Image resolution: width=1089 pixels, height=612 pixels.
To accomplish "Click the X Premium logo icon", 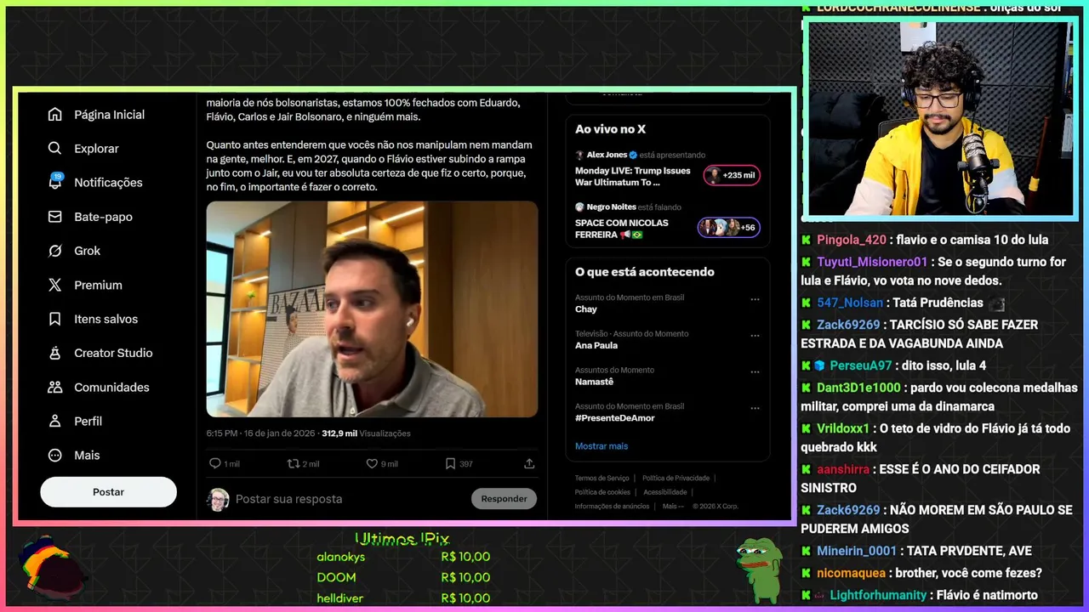I will [55, 285].
